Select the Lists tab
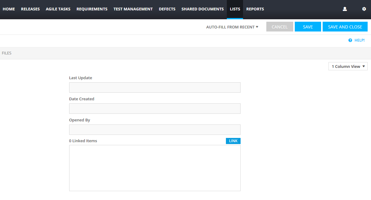 pyautogui.click(x=235, y=9)
